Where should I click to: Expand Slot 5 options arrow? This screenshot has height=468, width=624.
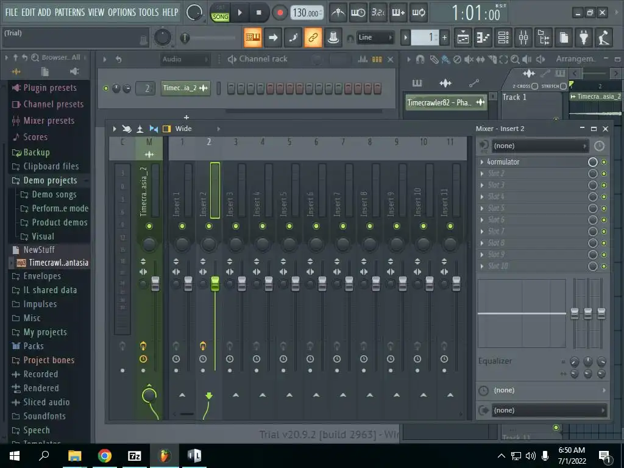point(482,208)
